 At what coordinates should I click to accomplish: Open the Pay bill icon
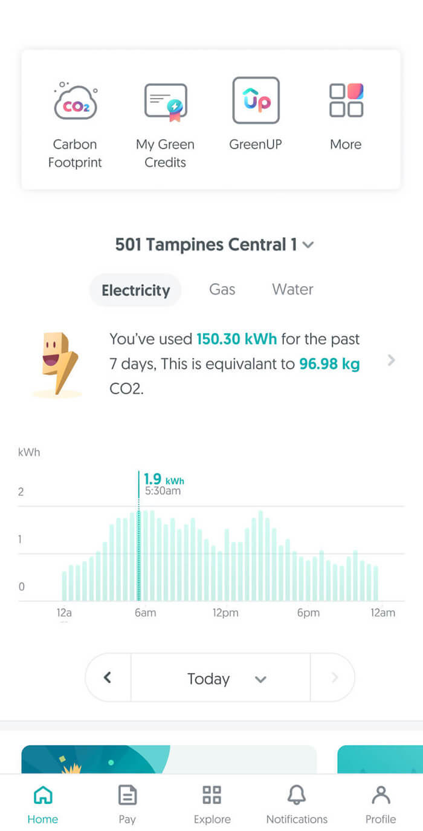click(127, 804)
